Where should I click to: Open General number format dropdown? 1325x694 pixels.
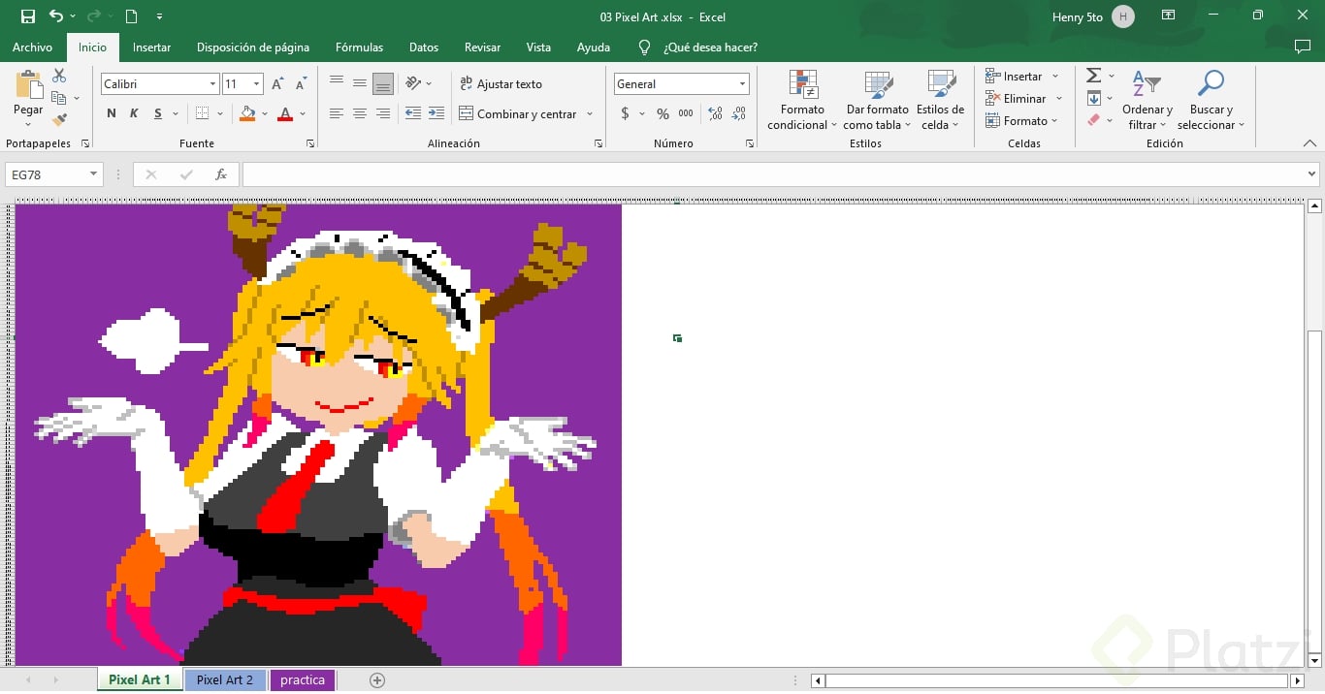click(x=742, y=84)
